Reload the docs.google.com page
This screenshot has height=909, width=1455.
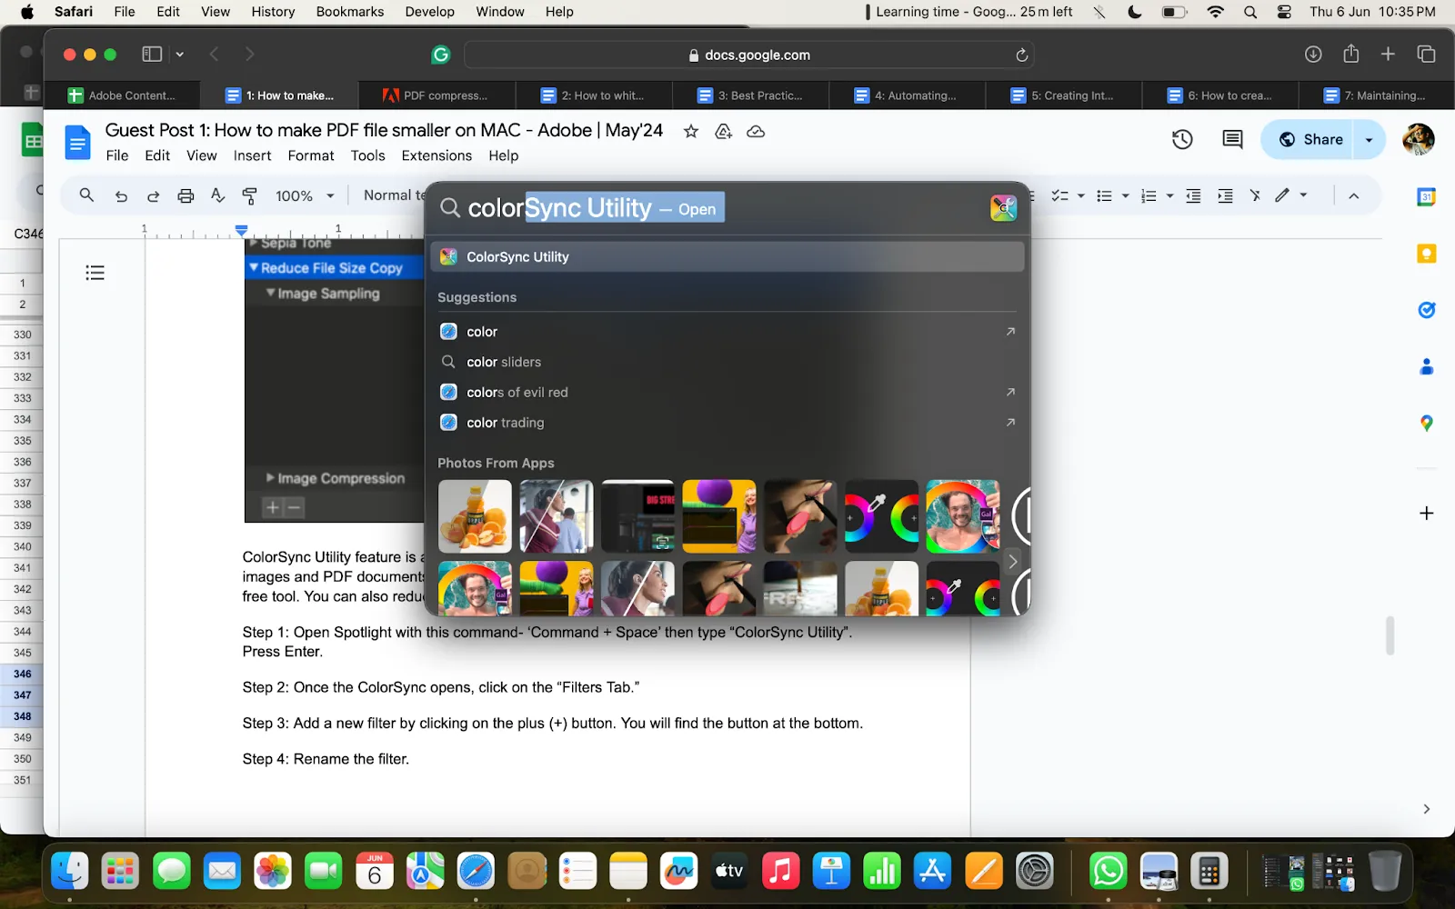1021,55
